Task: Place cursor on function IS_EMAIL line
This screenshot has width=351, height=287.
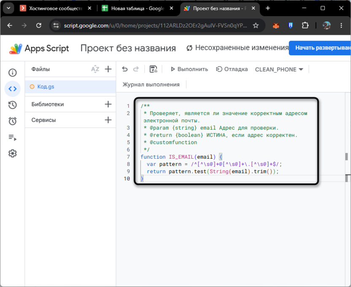Action: [181, 157]
